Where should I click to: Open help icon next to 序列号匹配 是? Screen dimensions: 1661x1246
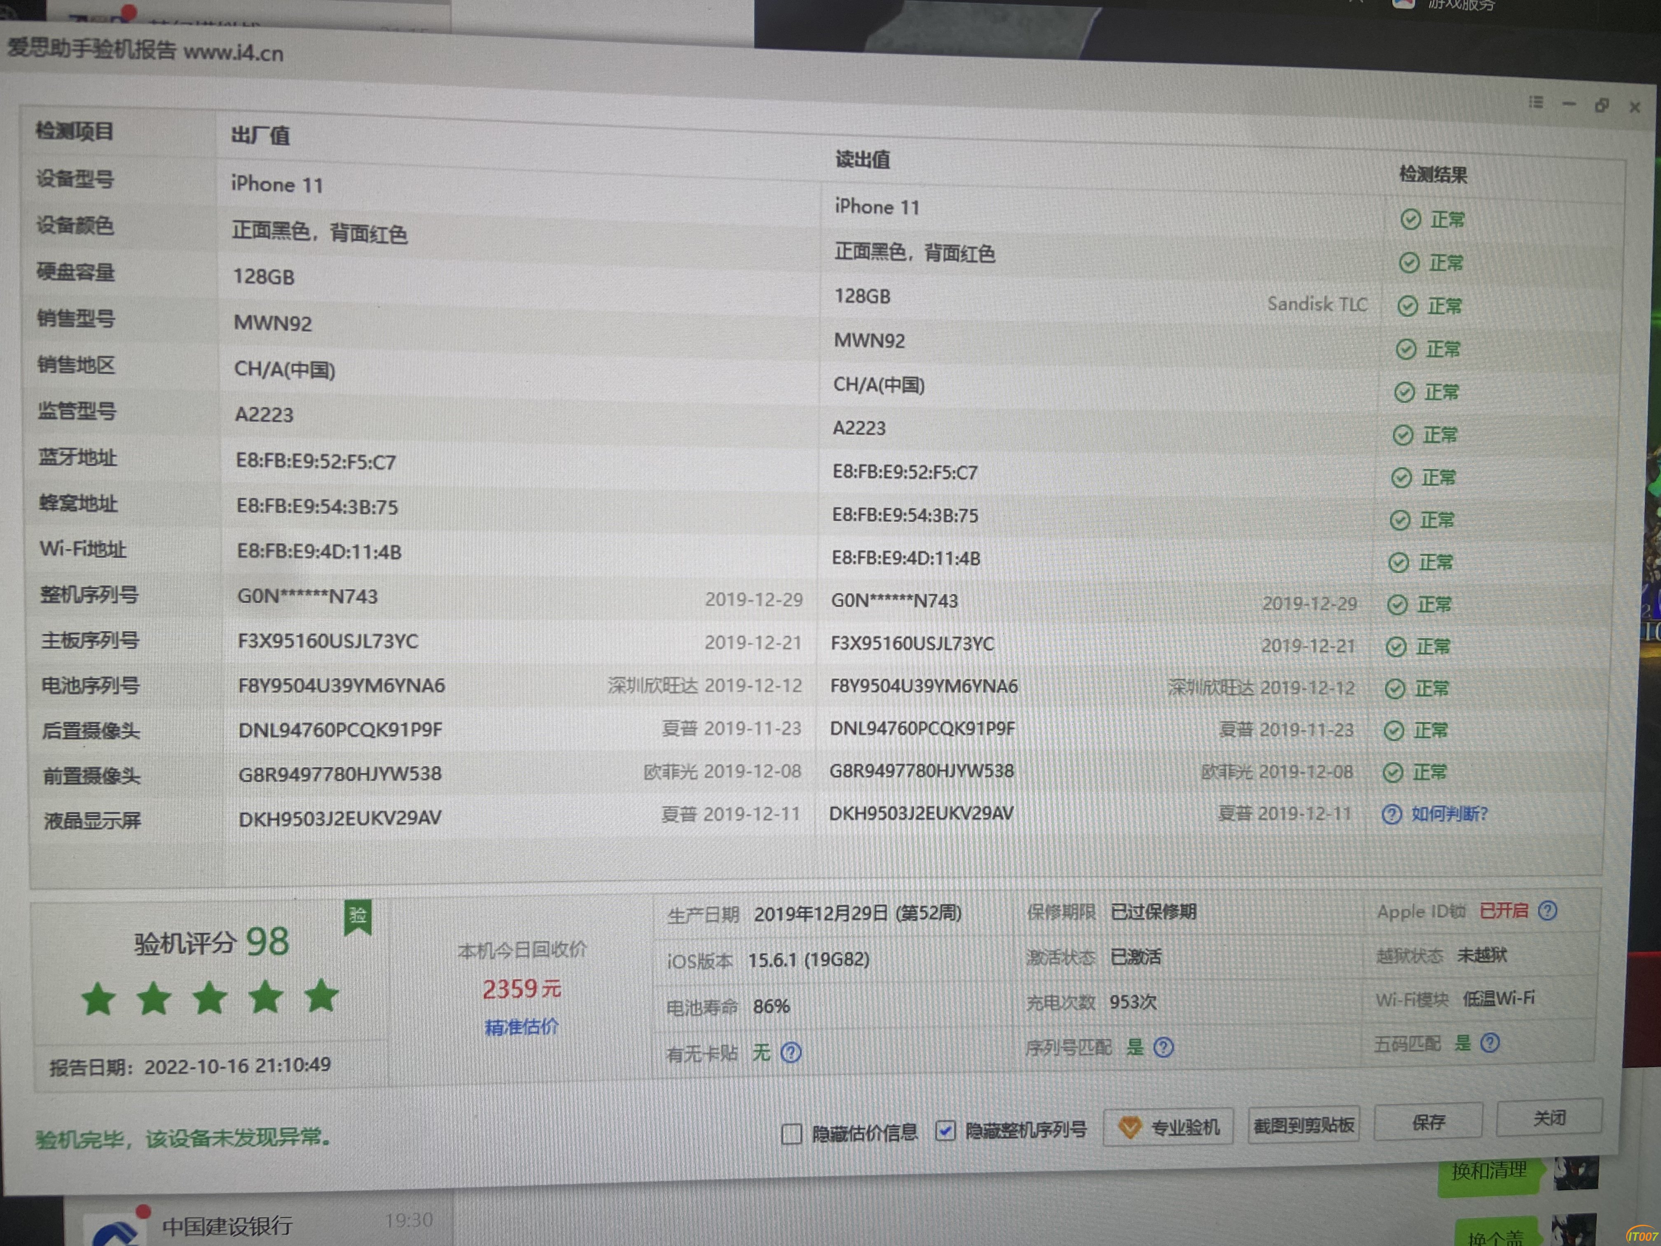(1163, 1047)
